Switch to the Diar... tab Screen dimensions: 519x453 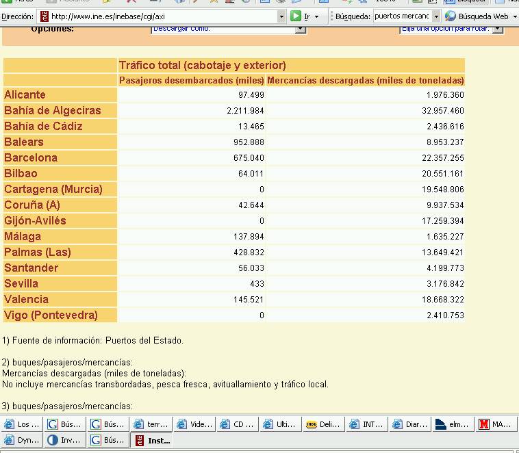[410, 424]
